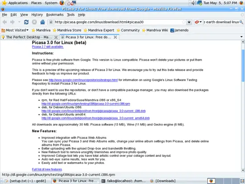
Task: Go to the Firefox home page icon
Action: (x=42, y=22)
